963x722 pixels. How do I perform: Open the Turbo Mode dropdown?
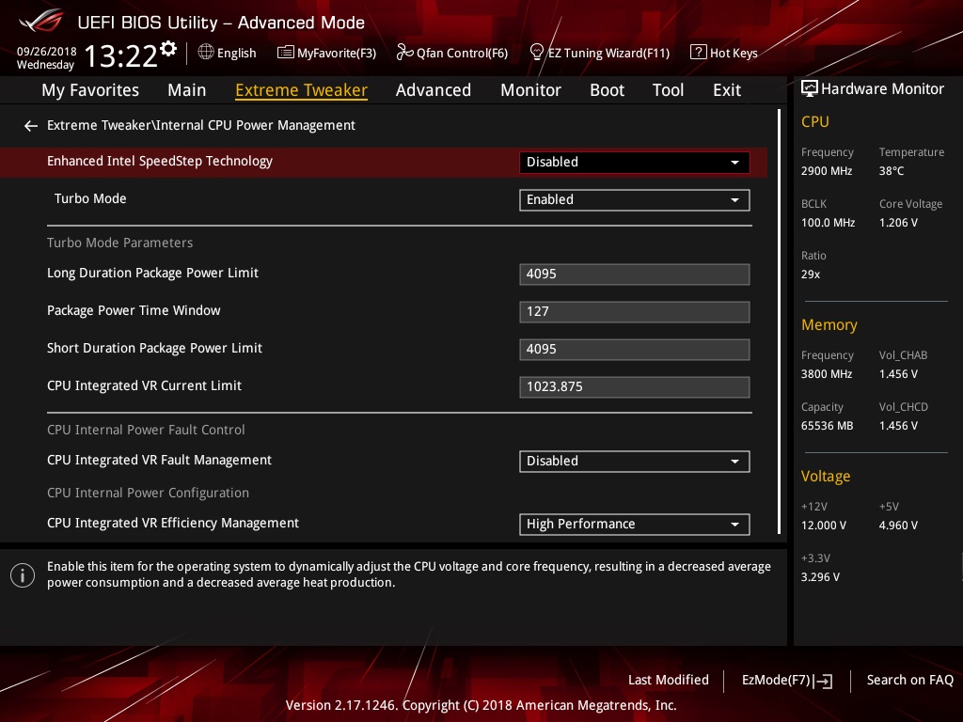click(x=635, y=200)
